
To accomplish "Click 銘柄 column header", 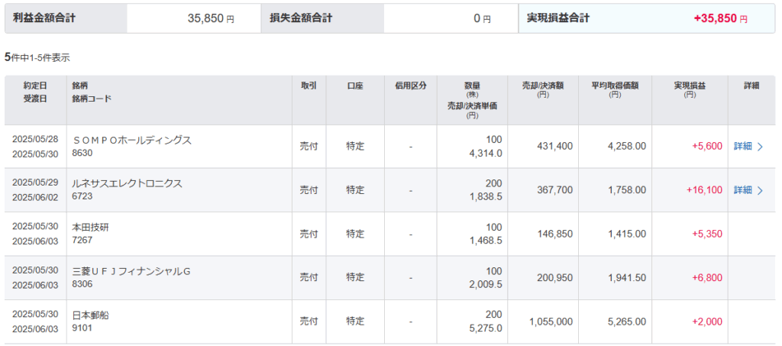I will click(x=80, y=86).
